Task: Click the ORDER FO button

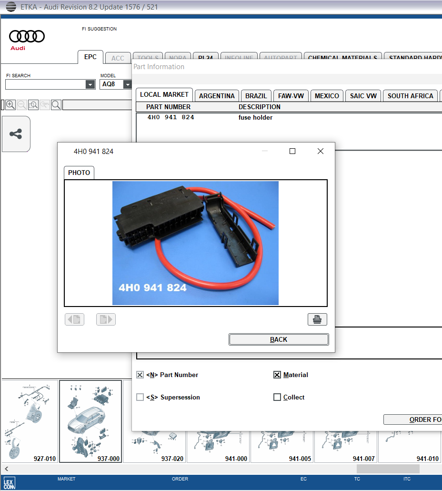Action: [413, 419]
